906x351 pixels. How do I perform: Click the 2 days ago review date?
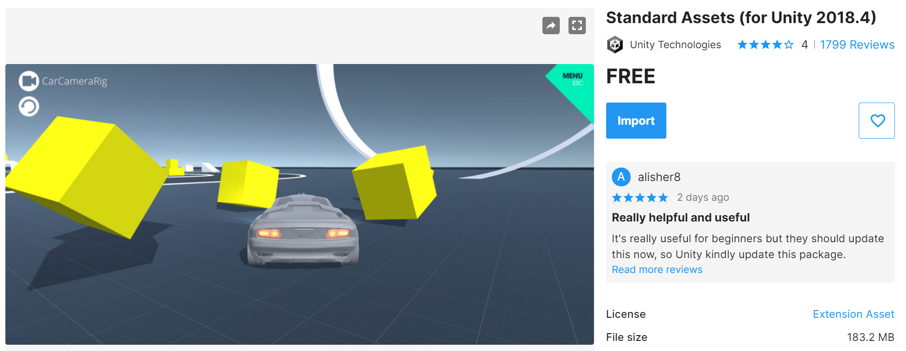pyautogui.click(x=703, y=197)
